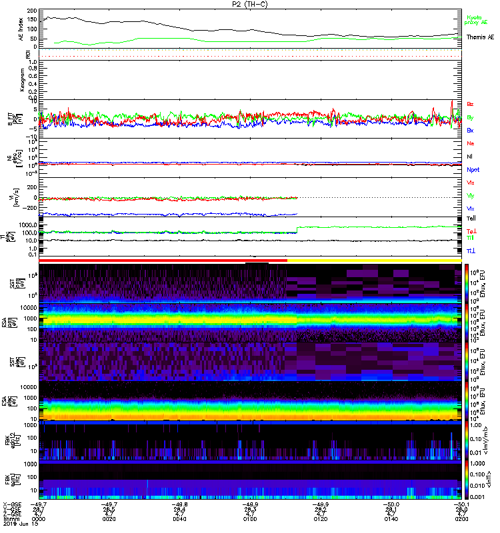
Task: Click the -49.8 X-GSE position value
Action: pyautogui.click(x=179, y=504)
